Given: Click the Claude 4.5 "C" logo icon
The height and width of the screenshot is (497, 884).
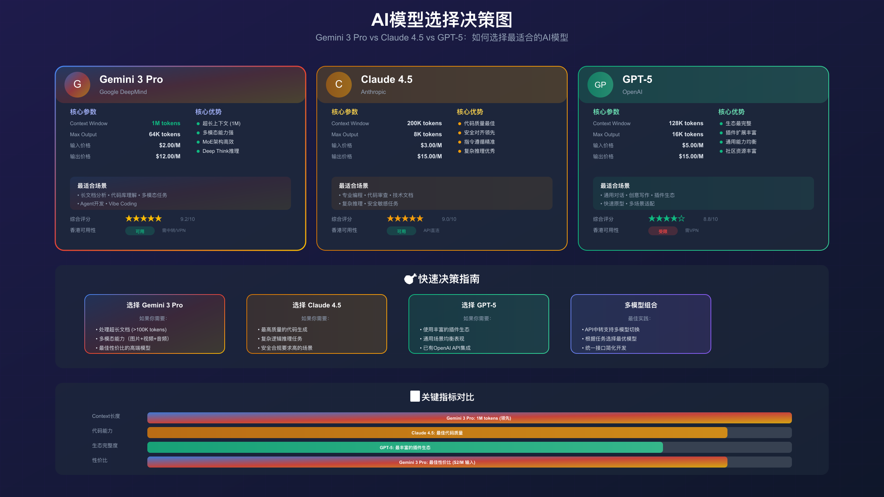Looking at the screenshot, I should pos(338,85).
